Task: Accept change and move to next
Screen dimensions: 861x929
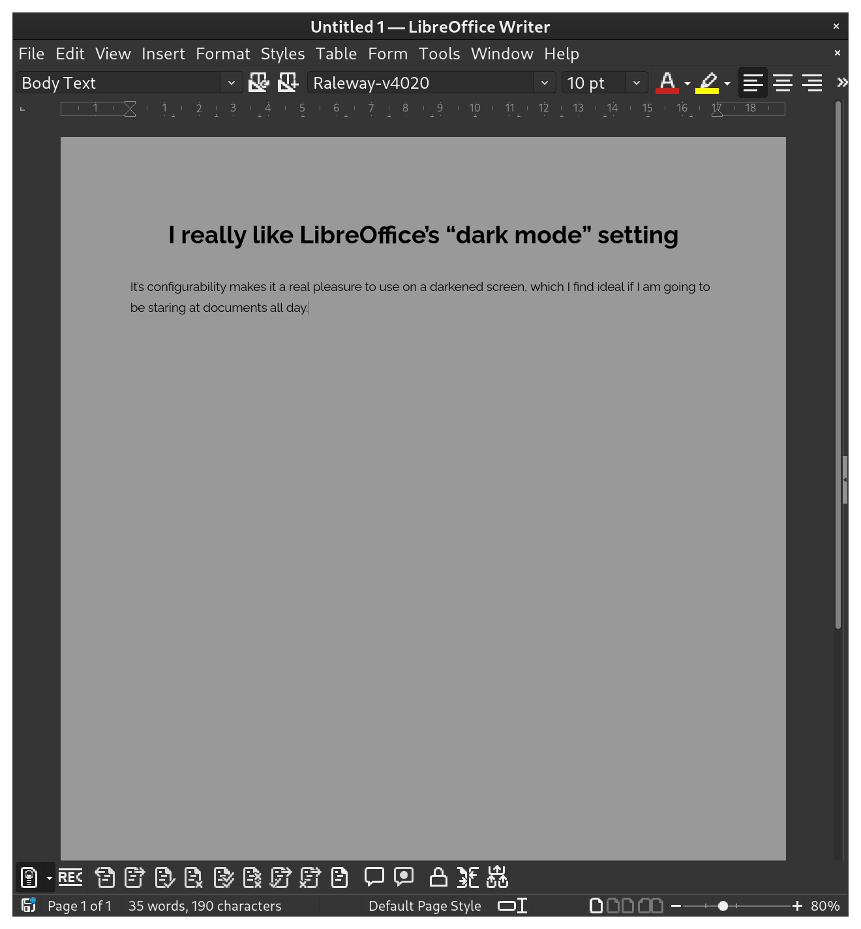Action: click(281, 877)
